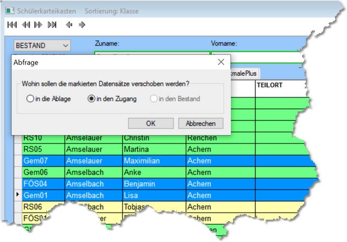Click Achern in Lisa's row
Viewport: 347px width, 242px height.
pyautogui.click(x=221, y=195)
